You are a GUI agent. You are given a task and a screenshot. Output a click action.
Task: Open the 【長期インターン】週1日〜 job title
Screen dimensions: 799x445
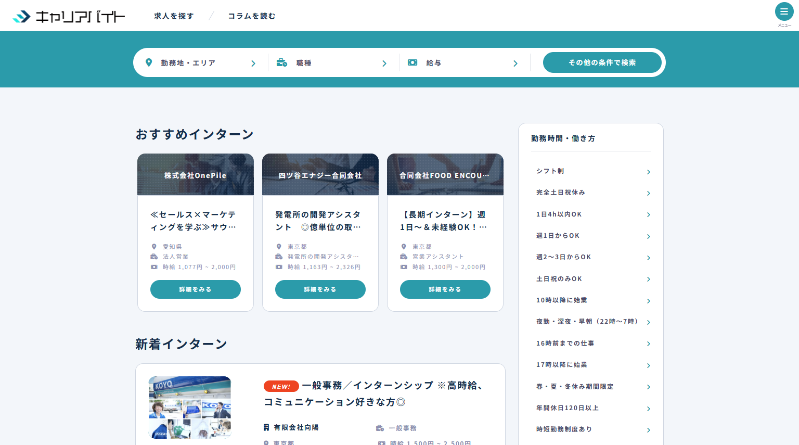point(443,221)
